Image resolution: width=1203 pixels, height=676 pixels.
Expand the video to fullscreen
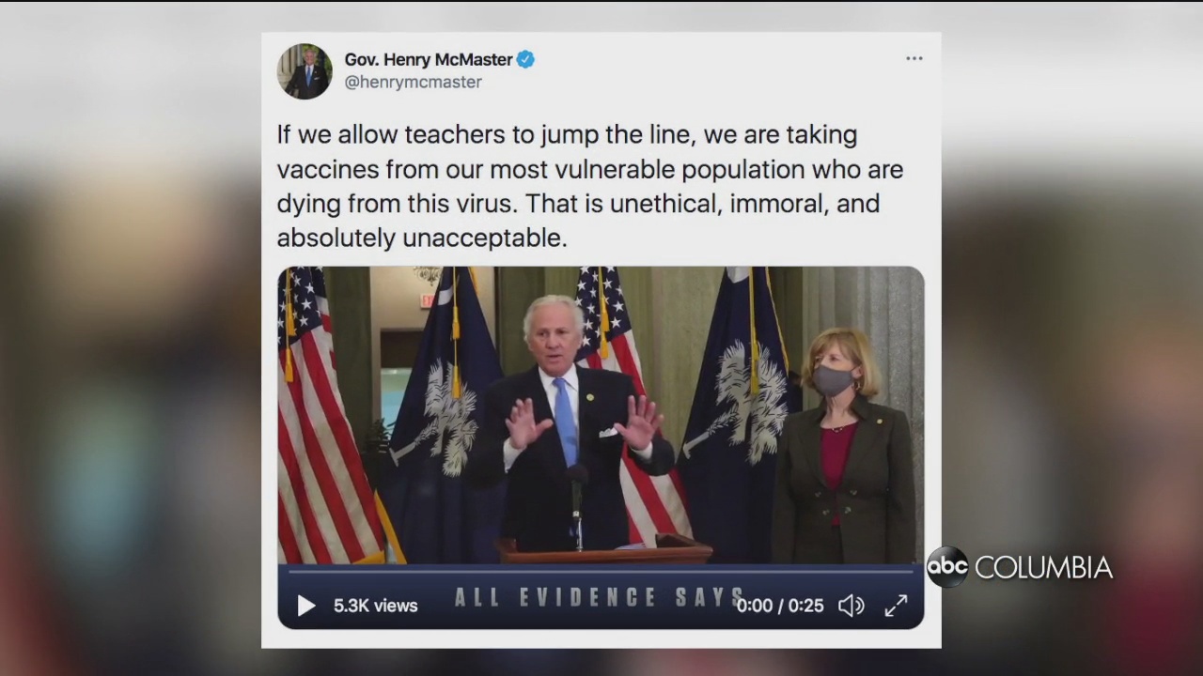click(x=896, y=606)
